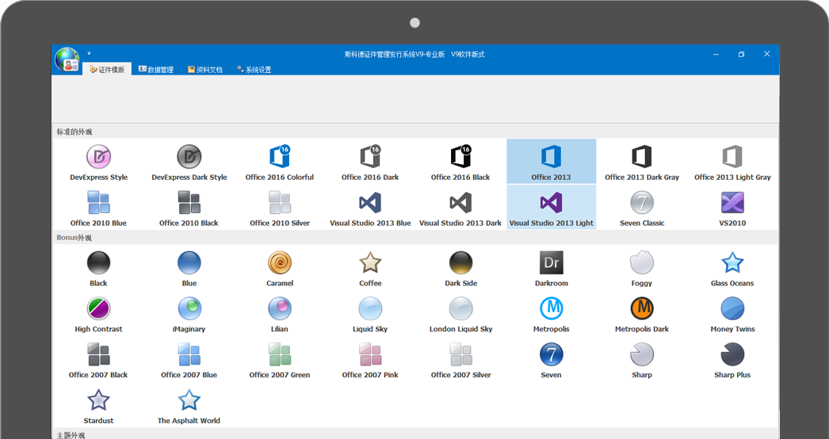Select the DevExpress Dark Style skin
Image resolution: width=829 pixels, height=439 pixels.
click(189, 162)
